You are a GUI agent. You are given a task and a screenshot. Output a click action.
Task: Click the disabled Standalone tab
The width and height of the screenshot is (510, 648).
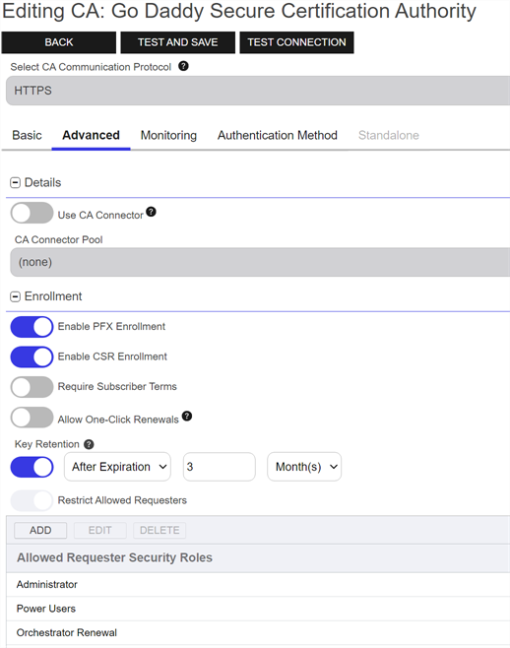point(389,135)
